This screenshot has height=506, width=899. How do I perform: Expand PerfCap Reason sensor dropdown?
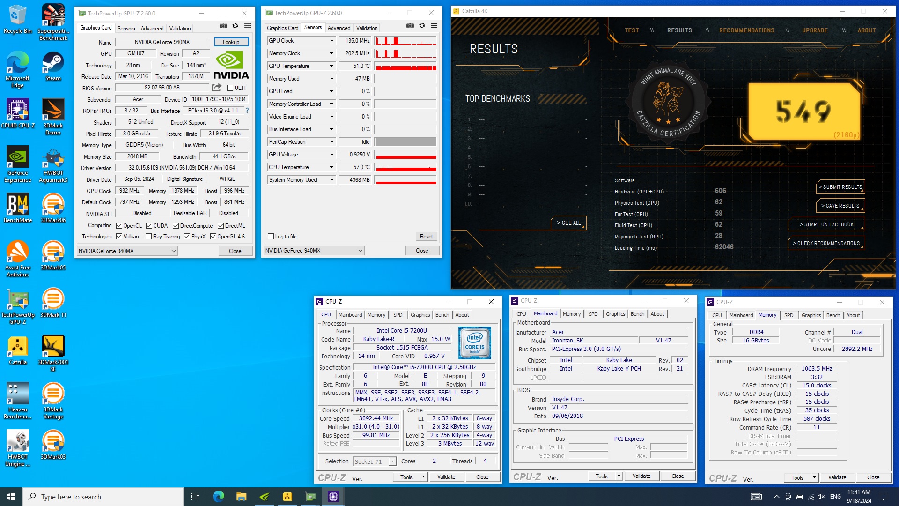point(332,142)
